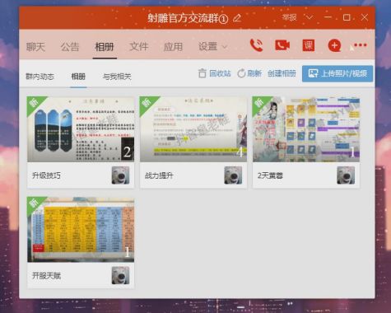Maximize the group window
Screen dimensions: 391x313
(347, 17)
